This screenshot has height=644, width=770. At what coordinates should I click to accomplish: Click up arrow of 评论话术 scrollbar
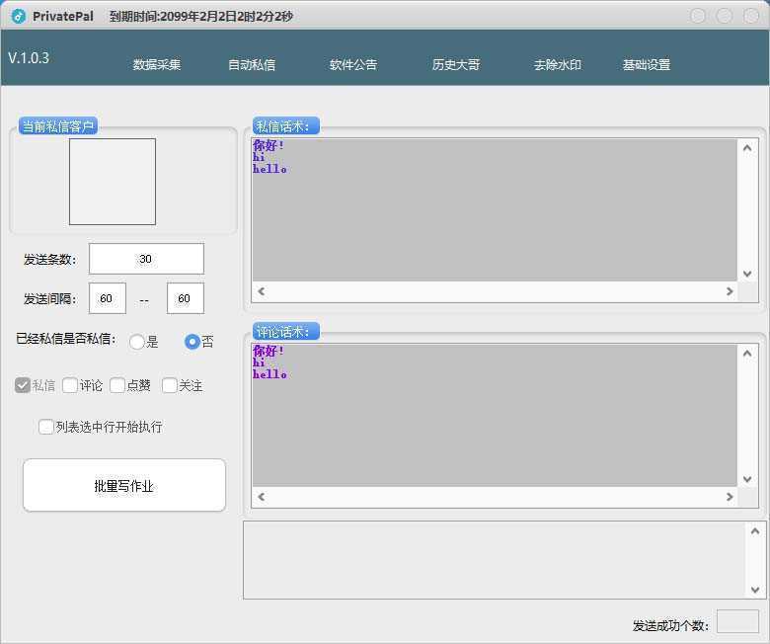click(747, 354)
